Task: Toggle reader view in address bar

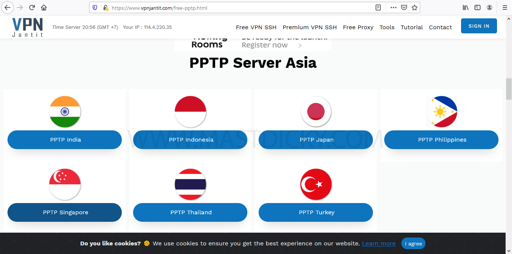Action: coord(379,7)
